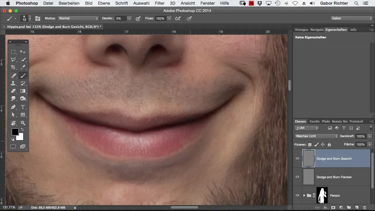Screen dimensions: 375x211
Task: Create a new layer
Action: (357, 207)
